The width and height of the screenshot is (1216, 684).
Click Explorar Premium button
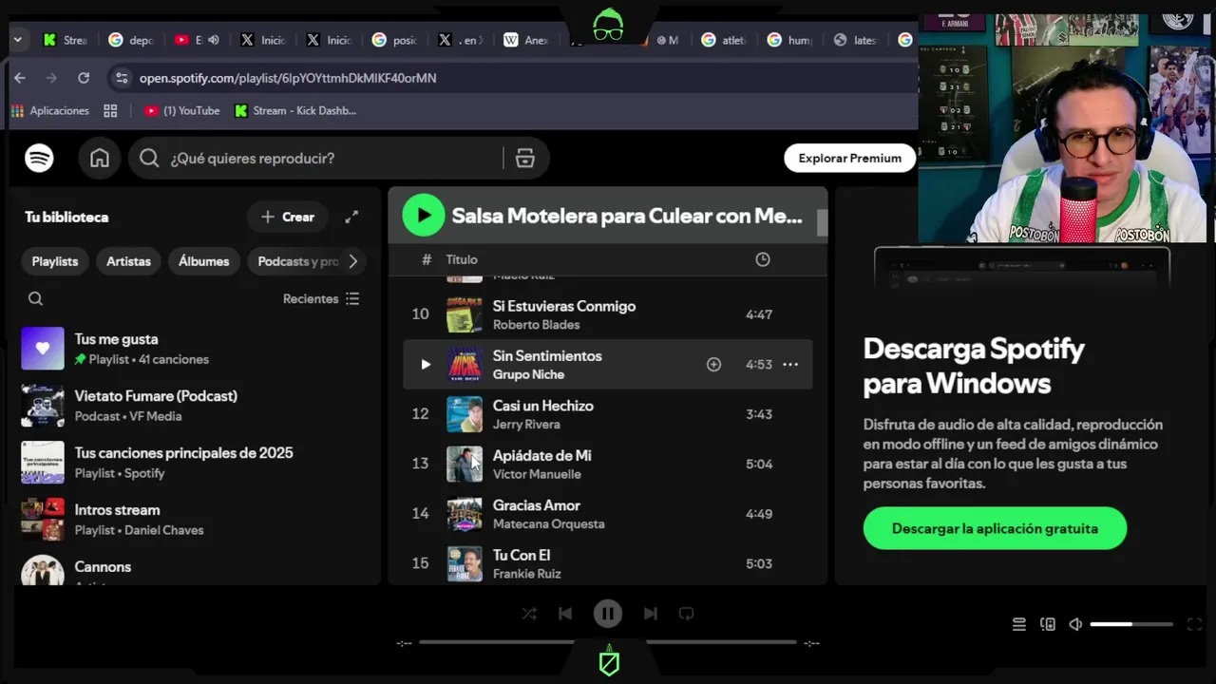coord(849,158)
